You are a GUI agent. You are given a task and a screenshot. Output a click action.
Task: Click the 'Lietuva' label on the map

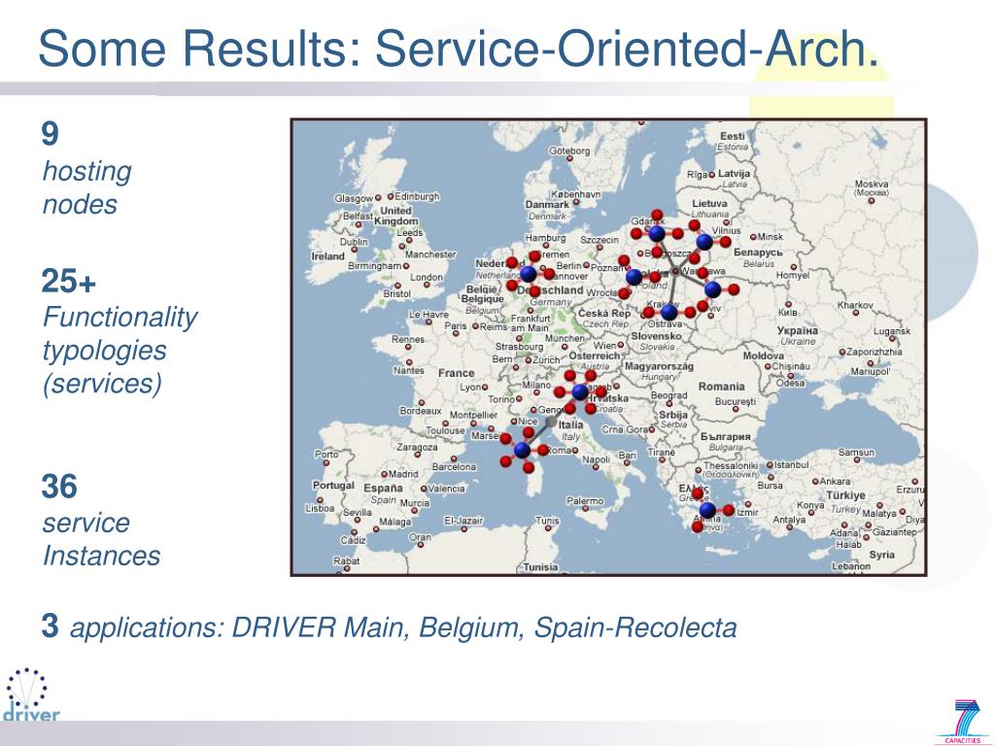click(709, 204)
